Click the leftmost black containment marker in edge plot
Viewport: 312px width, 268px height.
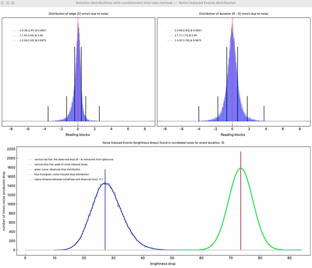(x=48, y=114)
